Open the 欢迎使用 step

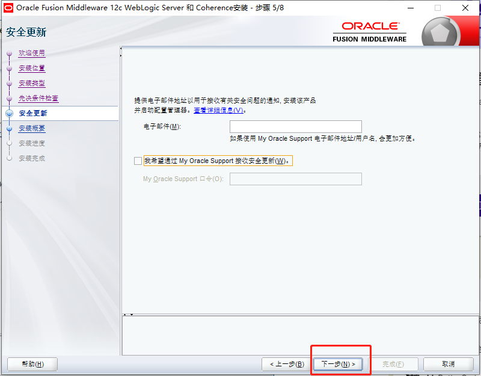(x=32, y=53)
